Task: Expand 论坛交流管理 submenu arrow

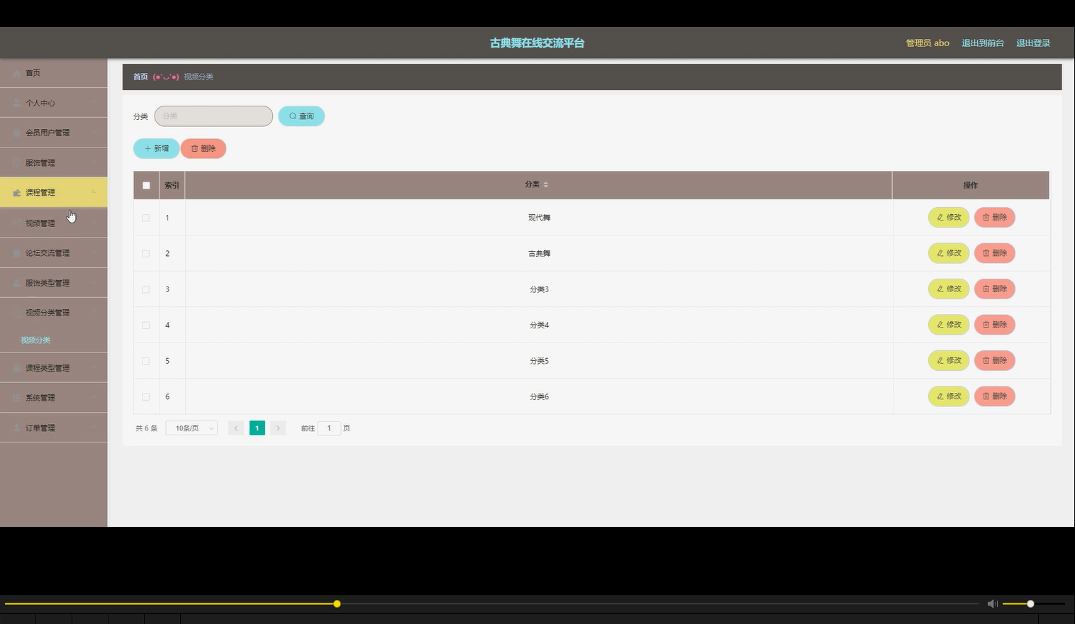Action: pyautogui.click(x=94, y=253)
